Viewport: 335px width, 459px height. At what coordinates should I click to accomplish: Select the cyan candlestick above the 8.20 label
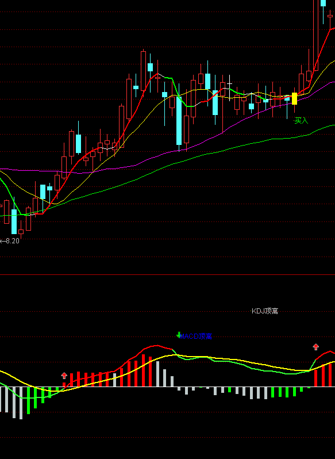click(x=14, y=221)
